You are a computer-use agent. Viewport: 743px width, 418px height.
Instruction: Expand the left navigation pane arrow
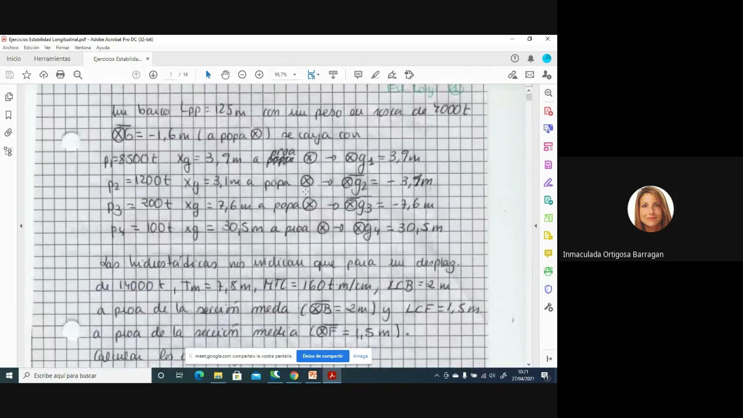pos(21,226)
